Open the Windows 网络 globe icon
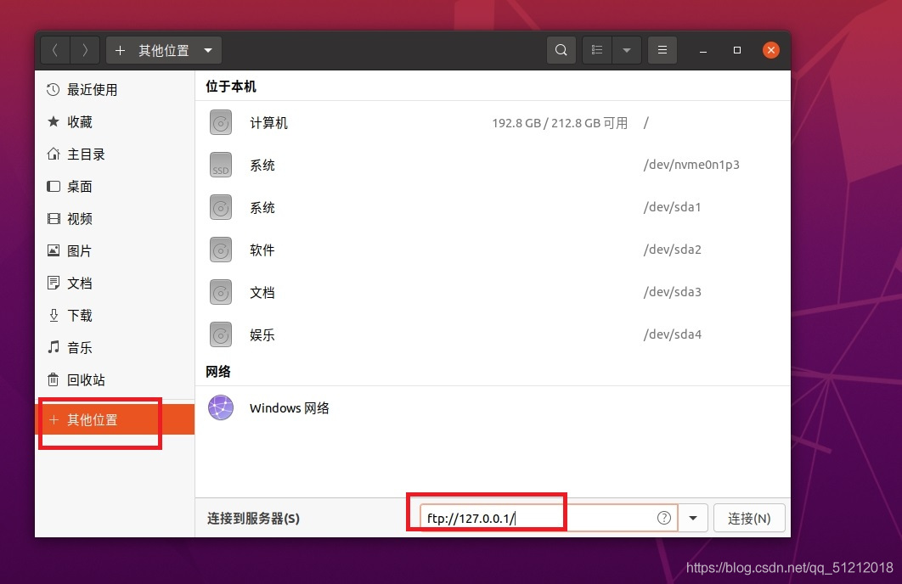This screenshot has width=902, height=584. [x=221, y=407]
